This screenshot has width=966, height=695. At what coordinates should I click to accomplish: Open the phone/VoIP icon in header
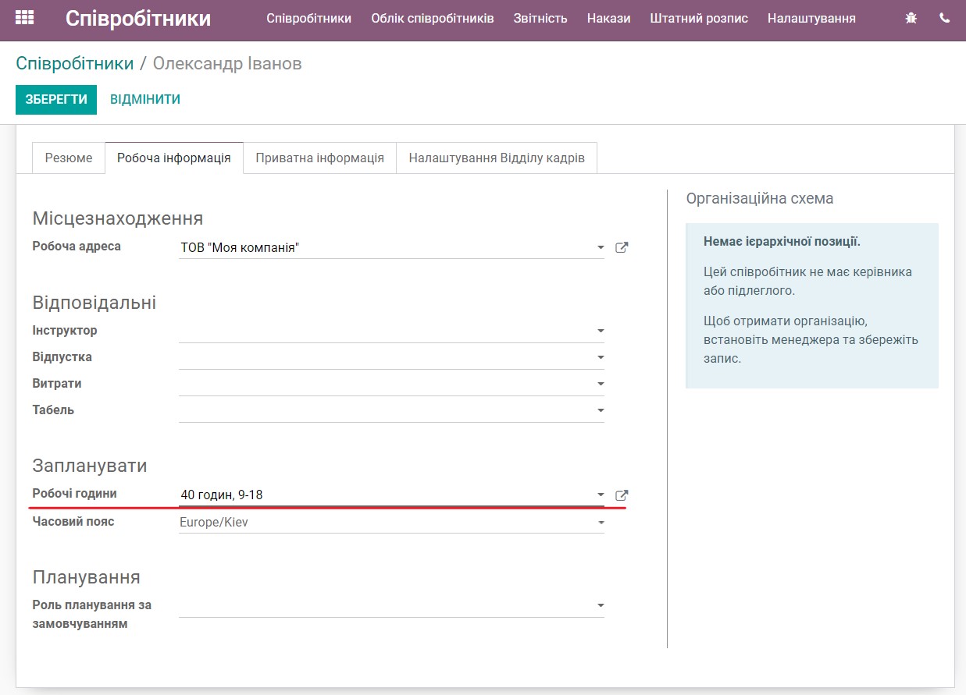coord(945,17)
